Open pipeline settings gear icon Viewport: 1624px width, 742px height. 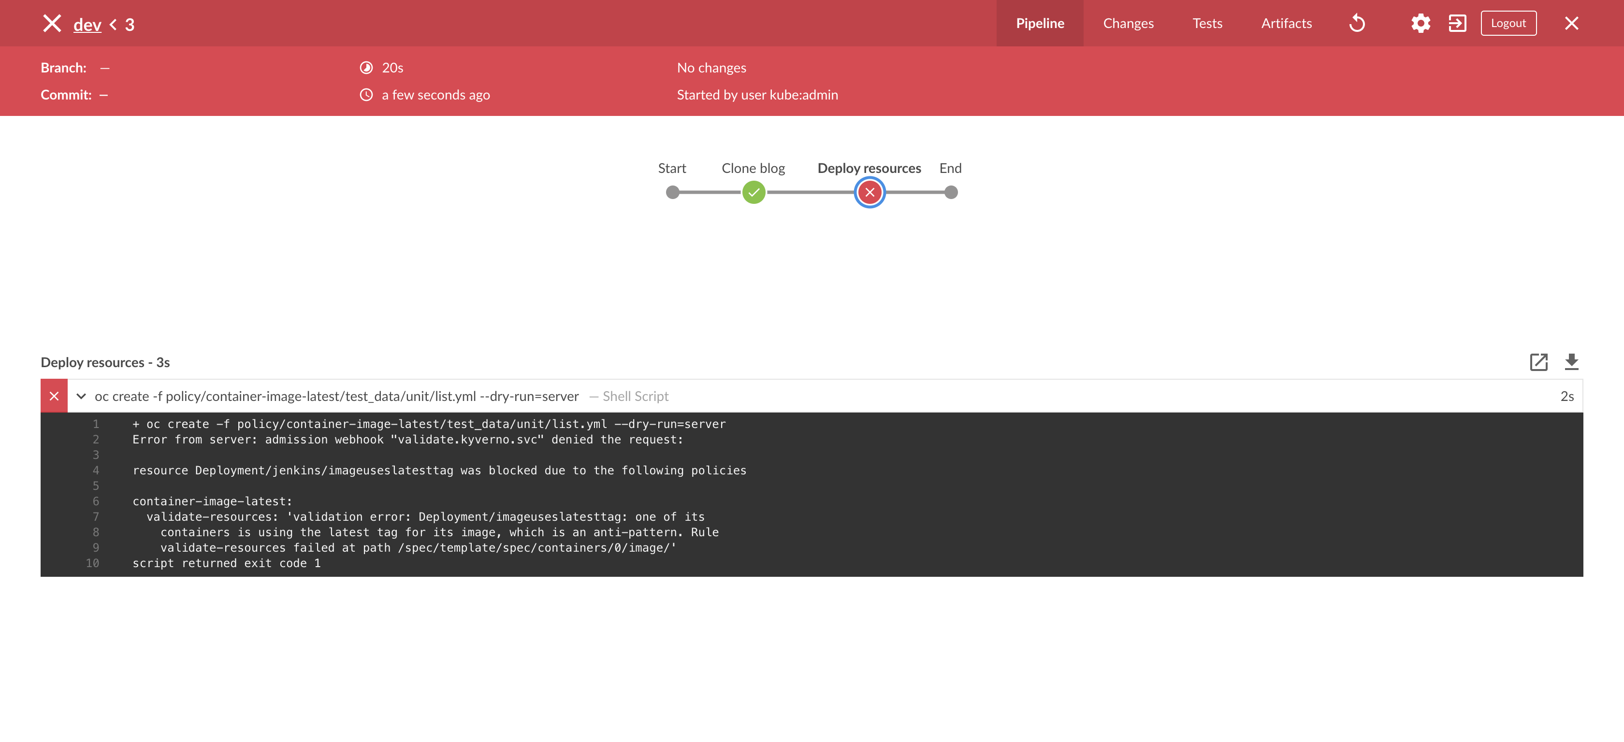1421,23
